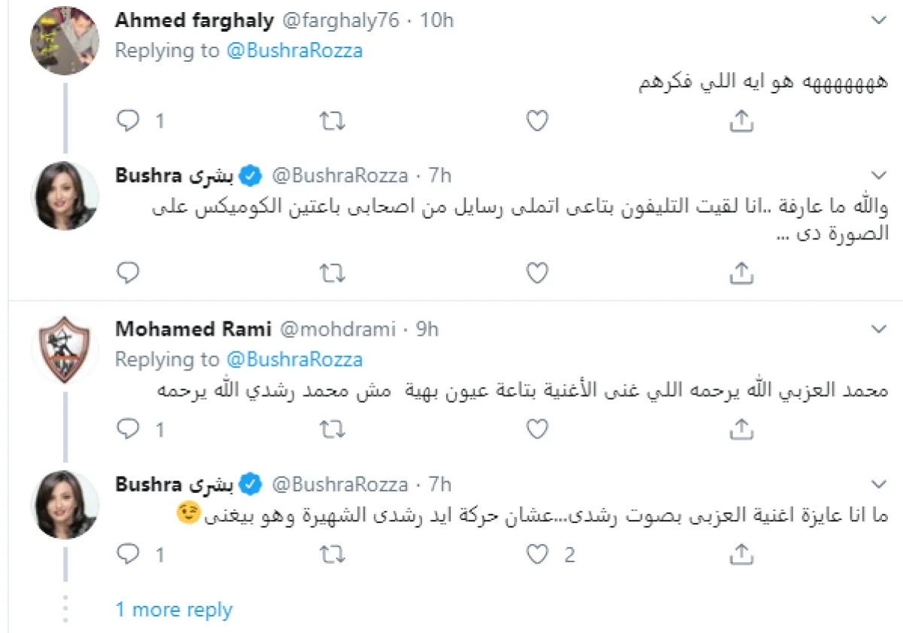
Task: Share Bushra's first reply tweet
Action: [741, 273]
